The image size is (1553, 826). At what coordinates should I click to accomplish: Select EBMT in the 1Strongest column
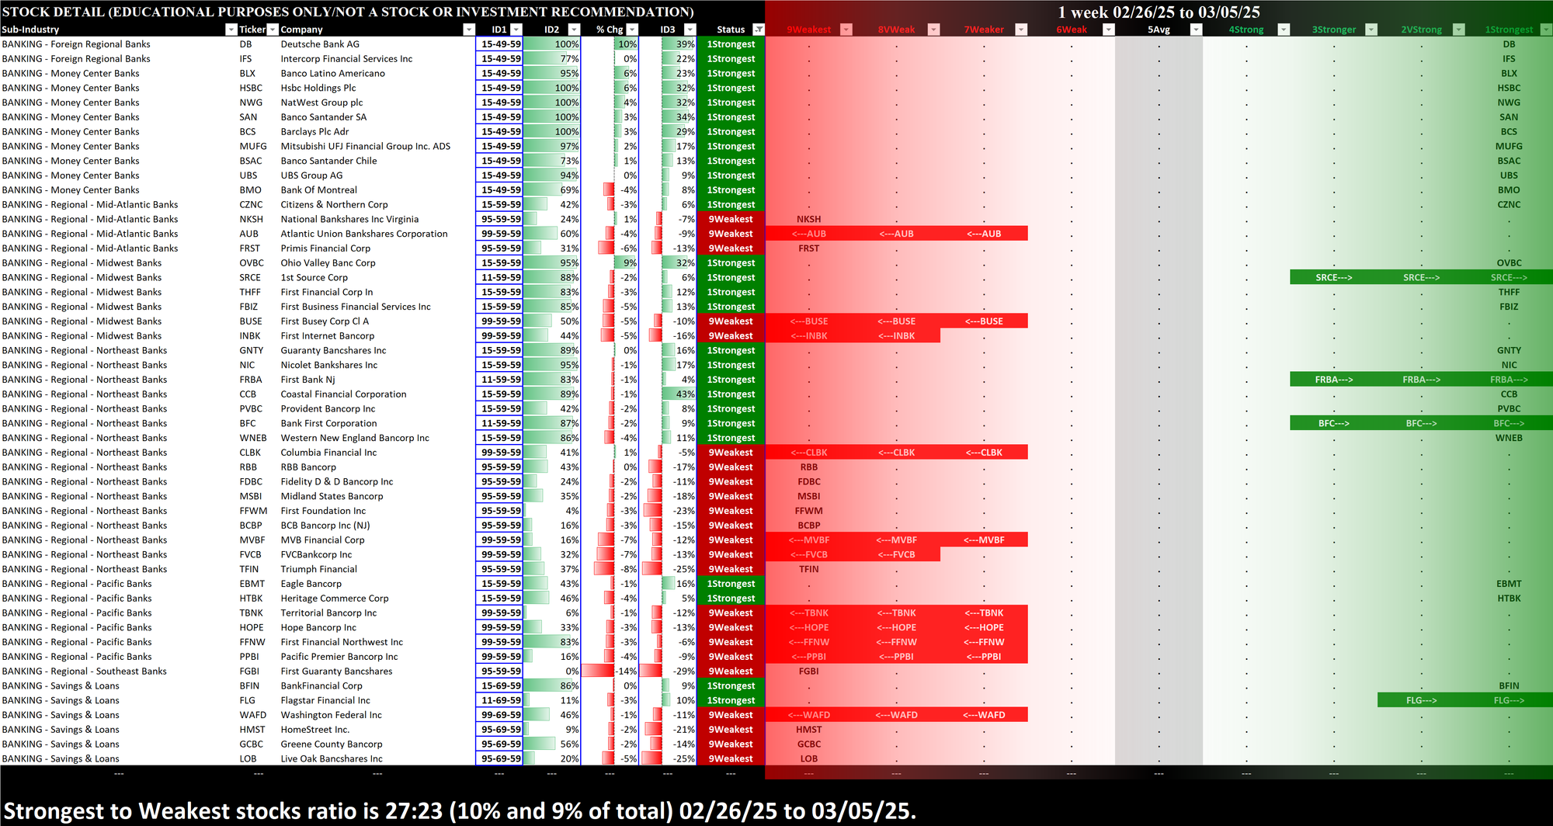(1509, 584)
